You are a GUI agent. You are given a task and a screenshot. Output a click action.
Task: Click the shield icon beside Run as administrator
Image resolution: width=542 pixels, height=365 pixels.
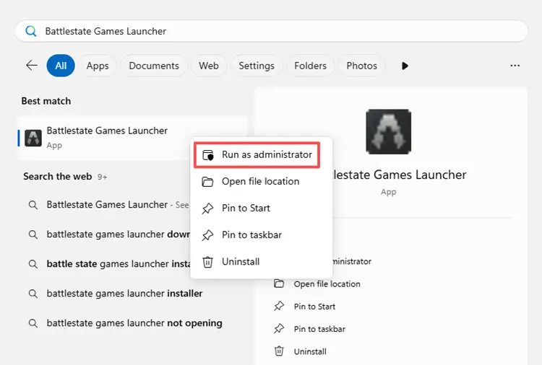pyautogui.click(x=207, y=155)
